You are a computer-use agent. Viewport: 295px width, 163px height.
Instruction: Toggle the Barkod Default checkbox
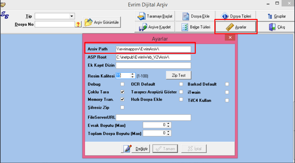pyautogui.click(x=227, y=84)
